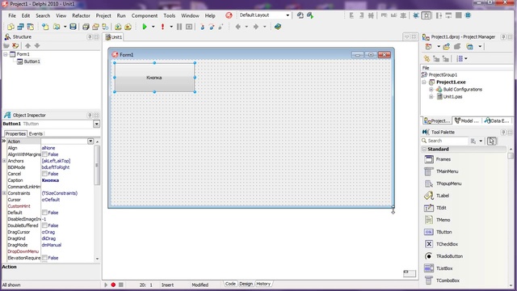The height and width of the screenshot is (291, 517).
Task: Click the stop macro square button
Action: 121,285
